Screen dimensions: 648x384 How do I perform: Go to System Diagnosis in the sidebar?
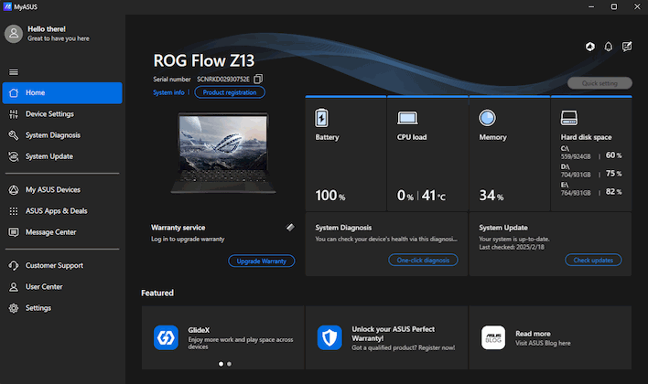[52, 135]
